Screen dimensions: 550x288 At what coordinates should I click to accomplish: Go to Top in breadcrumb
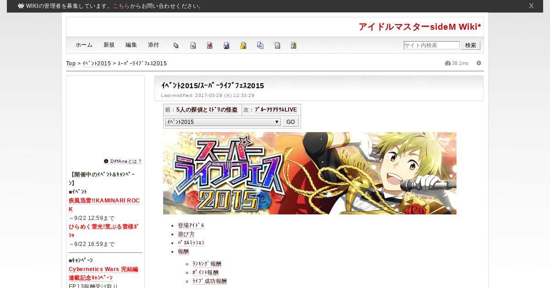[71, 64]
